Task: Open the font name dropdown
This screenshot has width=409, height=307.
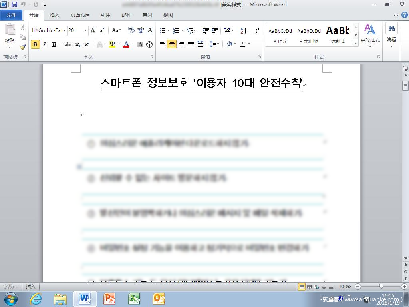Action: pyautogui.click(x=64, y=30)
